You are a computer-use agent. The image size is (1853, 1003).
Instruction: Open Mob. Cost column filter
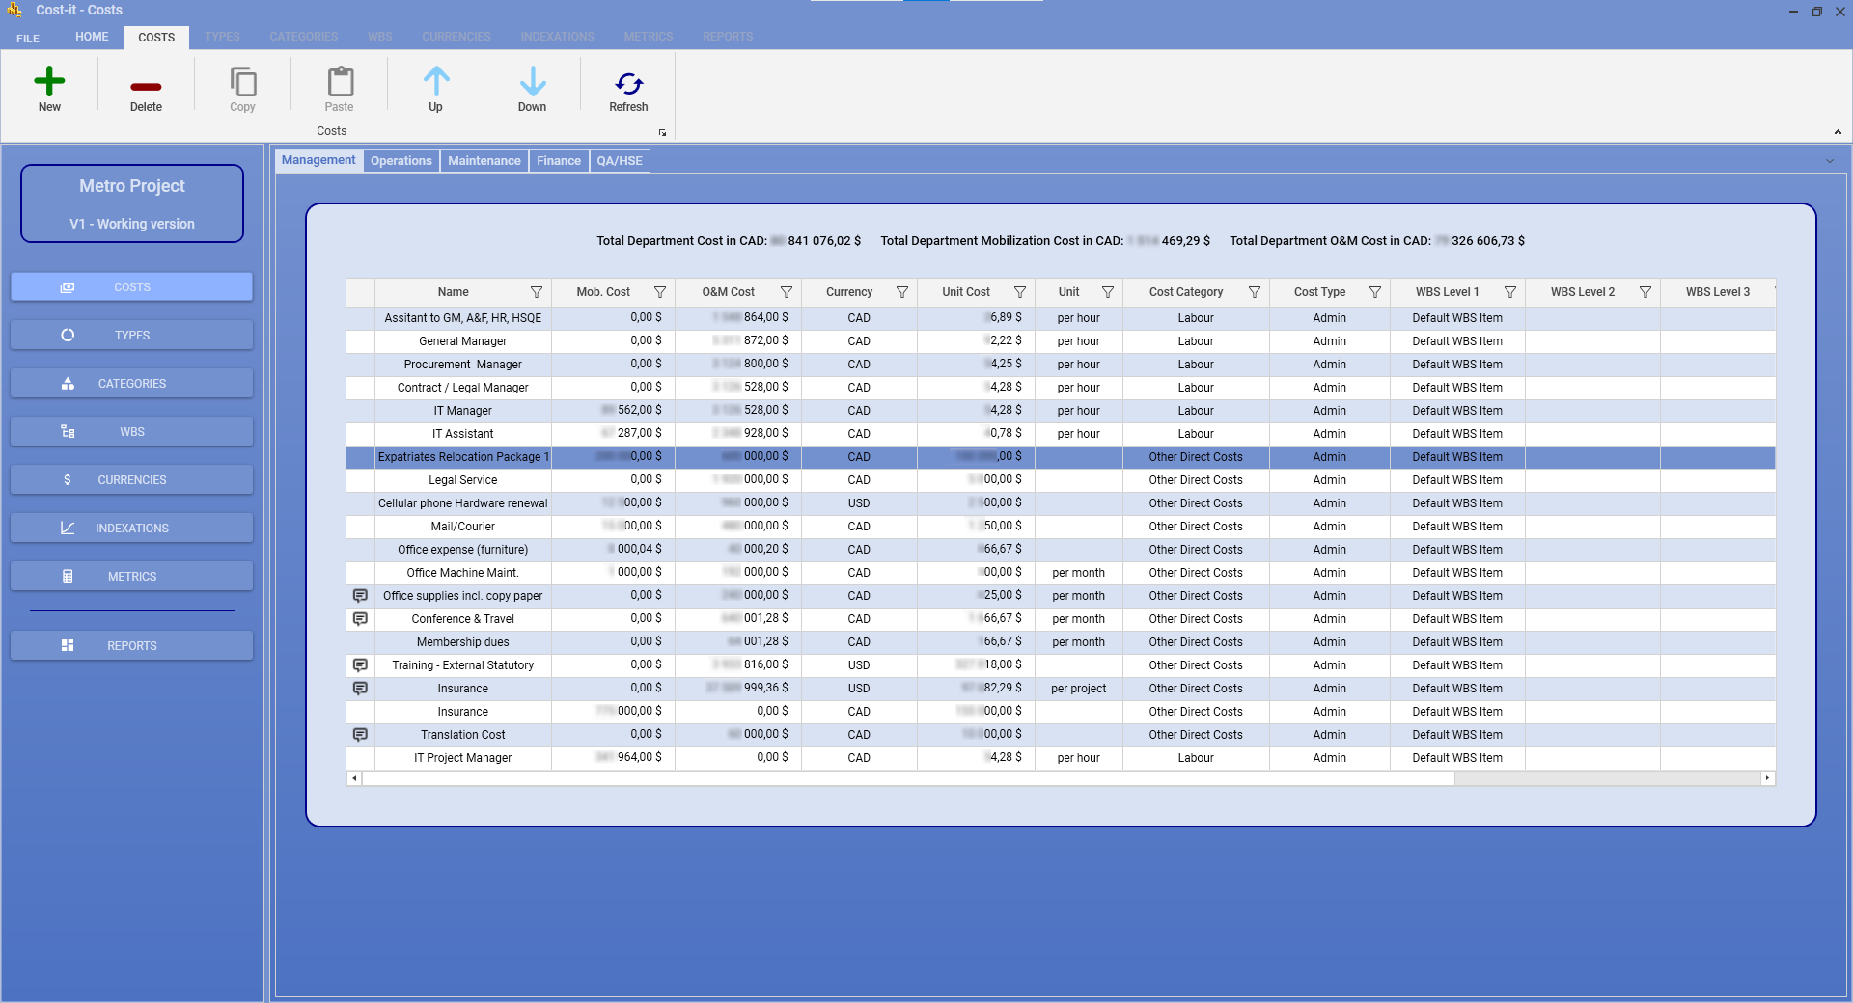click(660, 292)
